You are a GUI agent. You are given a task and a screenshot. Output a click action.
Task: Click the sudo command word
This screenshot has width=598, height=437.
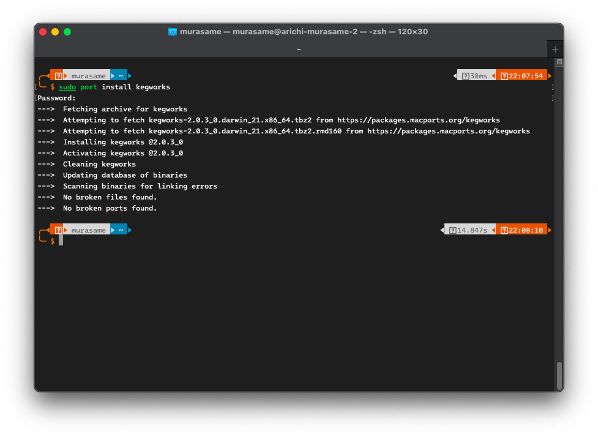(67, 87)
